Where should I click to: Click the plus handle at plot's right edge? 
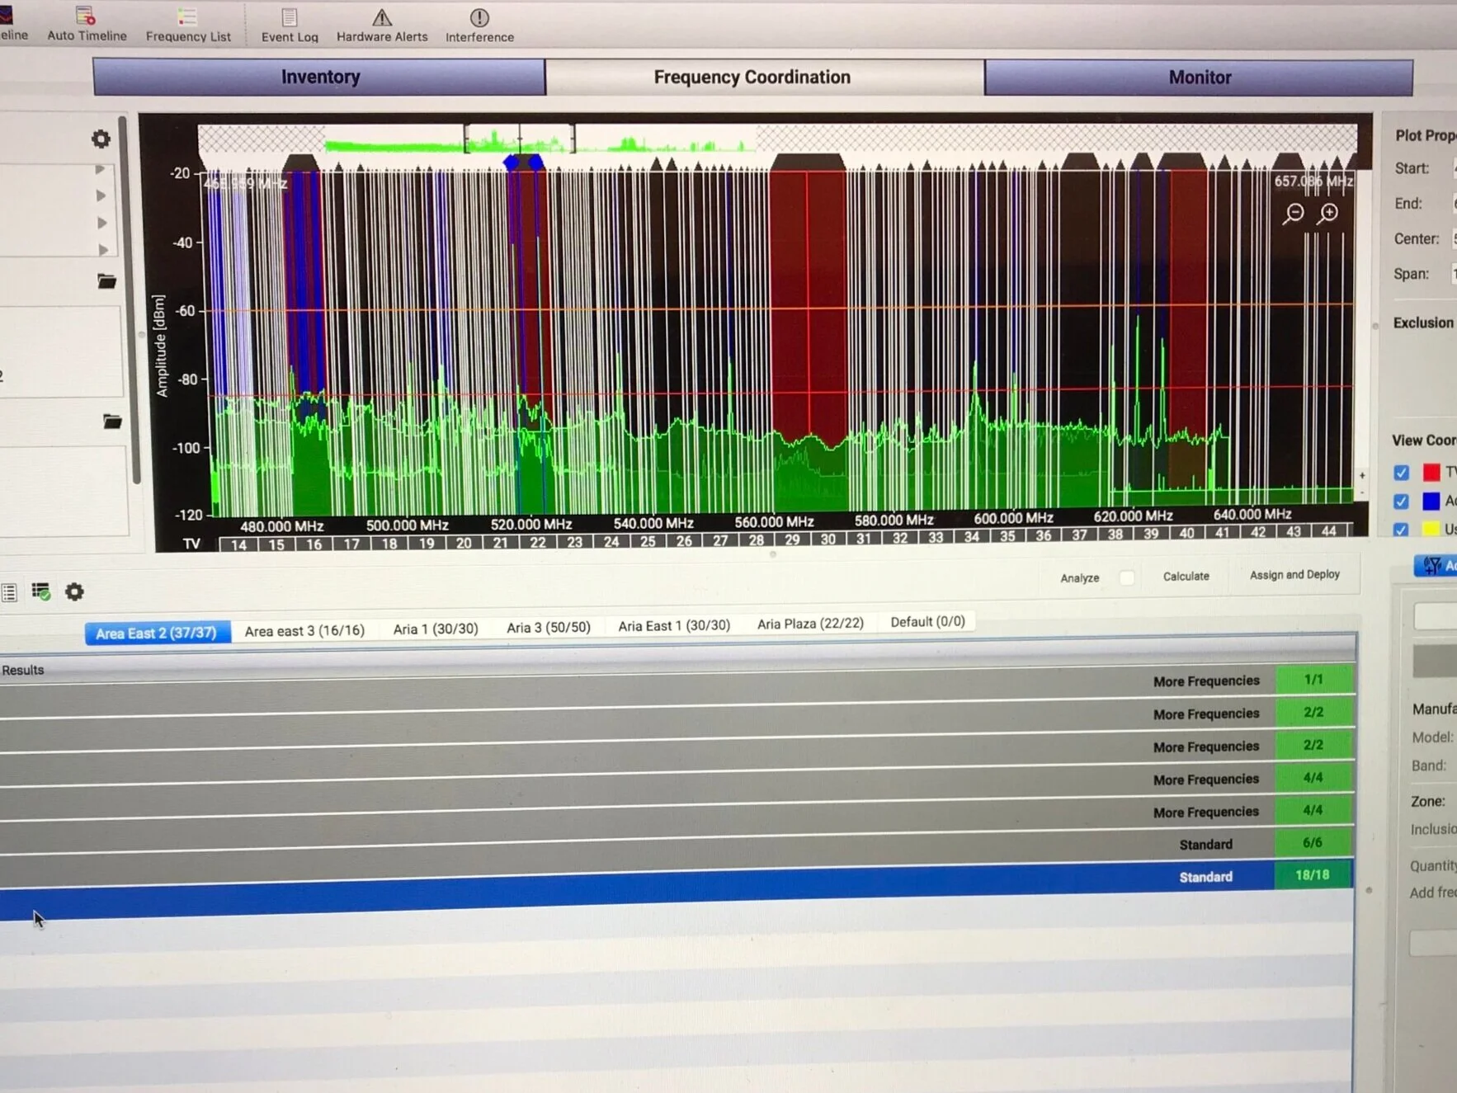click(x=1362, y=475)
